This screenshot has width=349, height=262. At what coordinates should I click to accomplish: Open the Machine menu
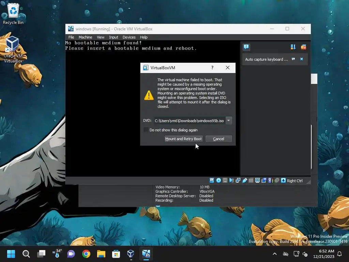tap(85, 37)
